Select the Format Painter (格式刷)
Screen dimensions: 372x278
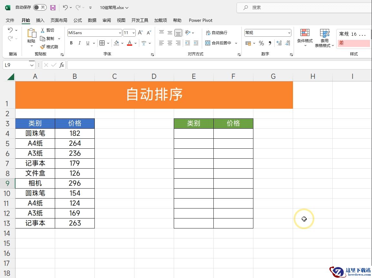pyautogui.click(x=49, y=47)
